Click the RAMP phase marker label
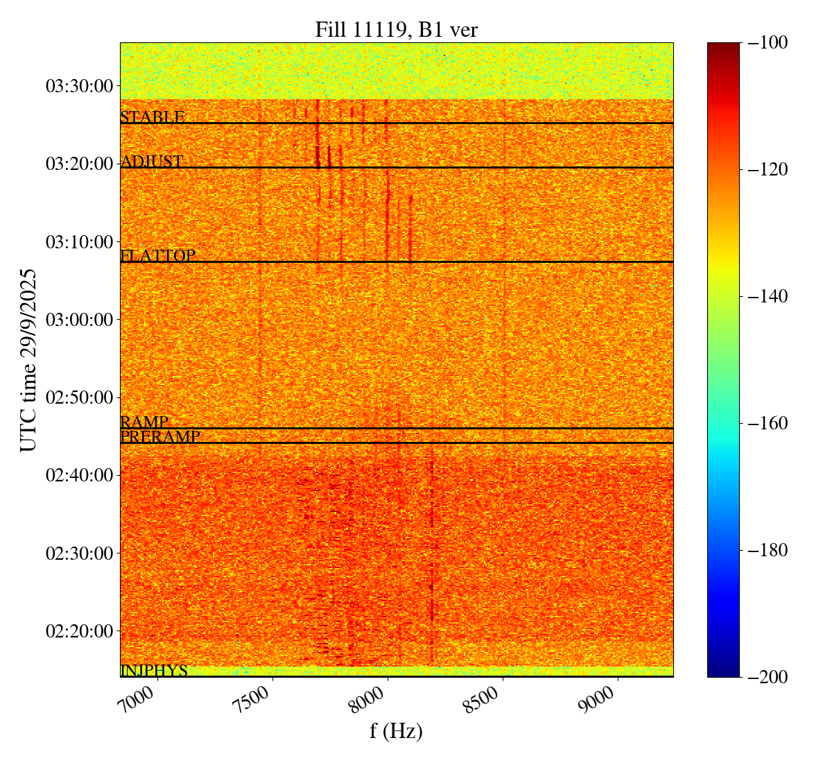 144,422
